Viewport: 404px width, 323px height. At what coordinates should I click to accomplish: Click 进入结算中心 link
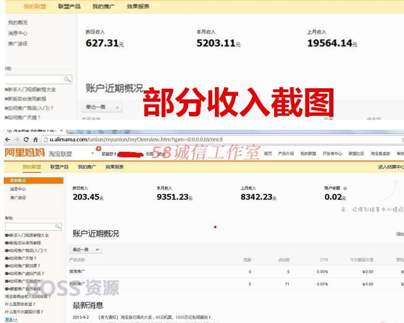point(391,167)
